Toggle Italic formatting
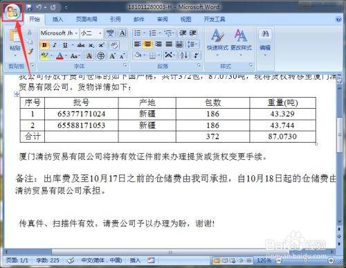Screen dimensions: 346x268 (x=55, y=45)
